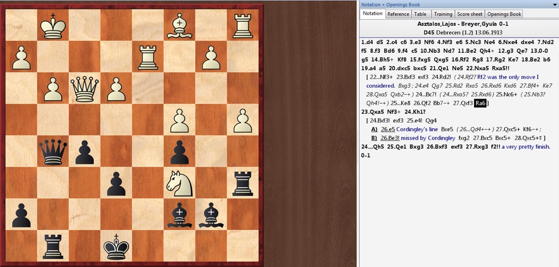Click the white queen on the board
The width and height of the screenshot is (559, 267).
point(85,89)
